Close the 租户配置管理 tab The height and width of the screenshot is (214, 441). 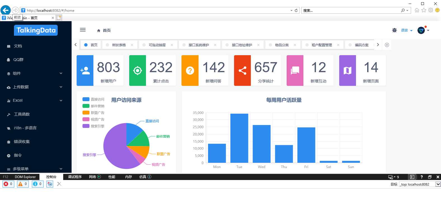click(x=338, y=45)
